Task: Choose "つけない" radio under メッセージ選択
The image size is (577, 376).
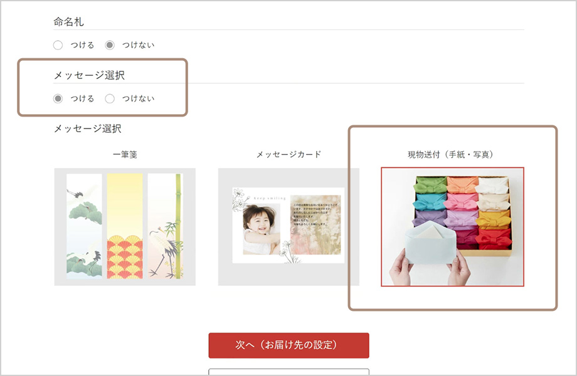Action: coord(110,98)
